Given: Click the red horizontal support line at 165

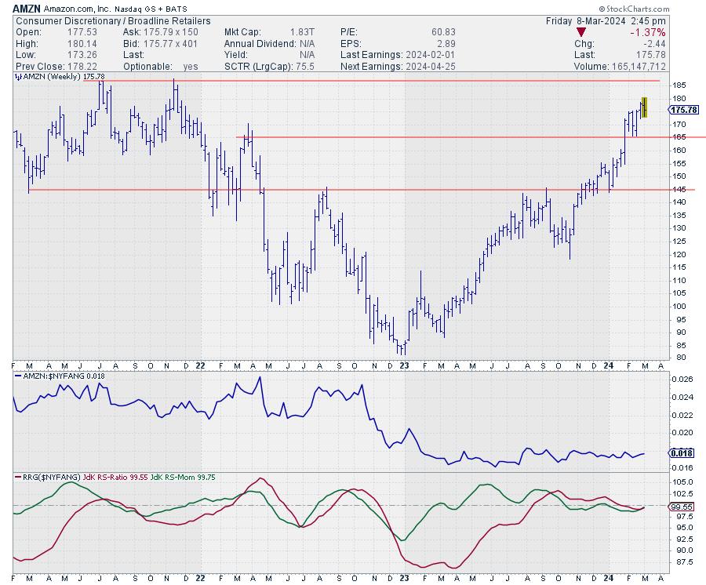Looking at the screenshot, I should 392,137.
